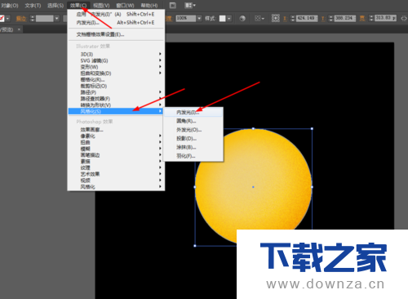Open the 文字(T) menu
Image resolution: width=408 pixels, height=299 pixels.
coord(33,6)
